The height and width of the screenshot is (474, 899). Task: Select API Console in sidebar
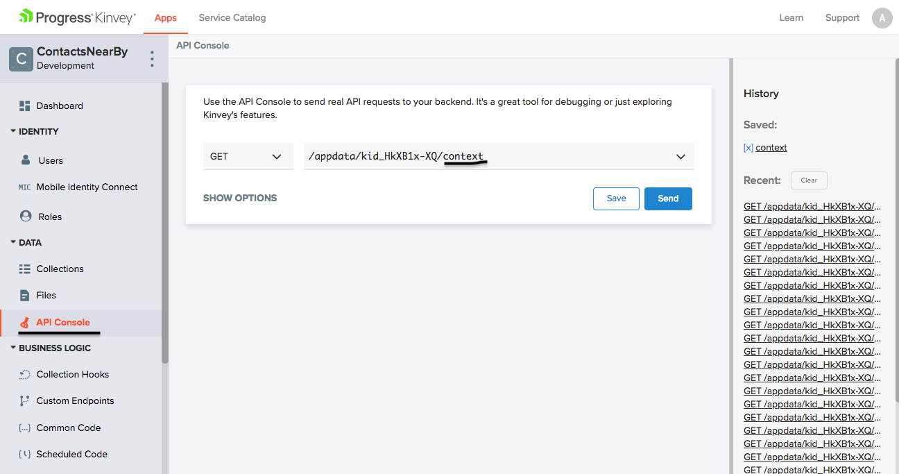[x=63, y=323]
